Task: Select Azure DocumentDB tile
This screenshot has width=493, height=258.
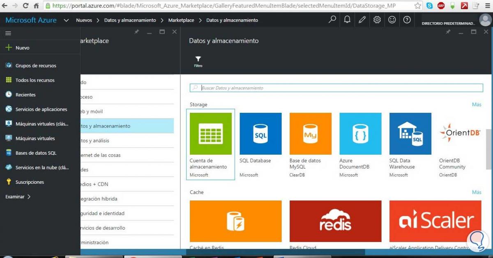Action: tap(360, 144)
